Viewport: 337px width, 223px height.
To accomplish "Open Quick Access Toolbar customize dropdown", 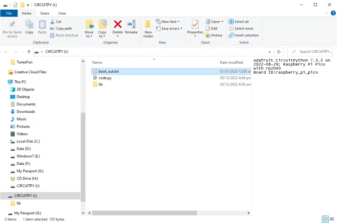I will [28, 5].
